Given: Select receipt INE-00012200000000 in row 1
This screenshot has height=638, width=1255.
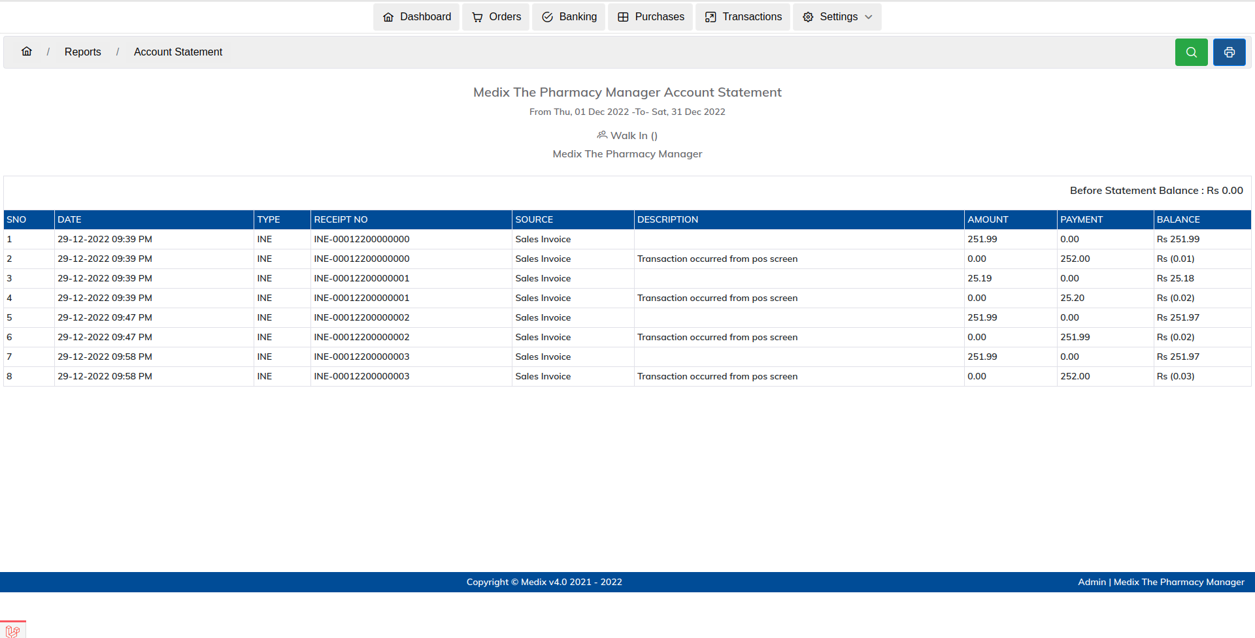Looking at the screenshot, I should click(x=361, y=239).
